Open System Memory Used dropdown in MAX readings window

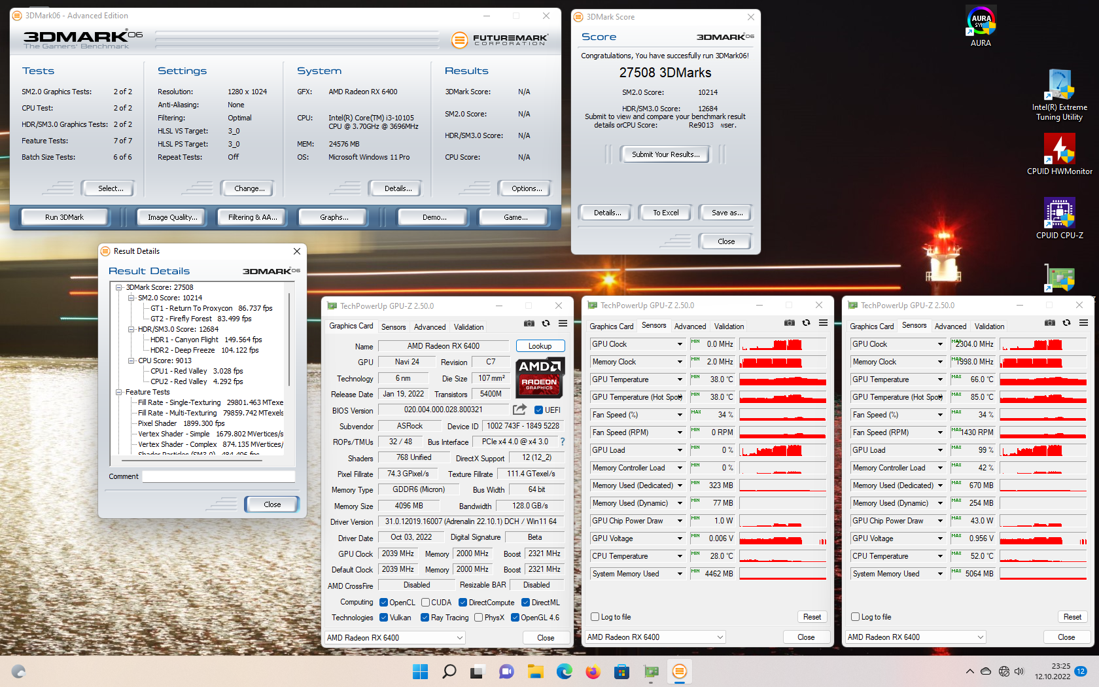point(940,574)
